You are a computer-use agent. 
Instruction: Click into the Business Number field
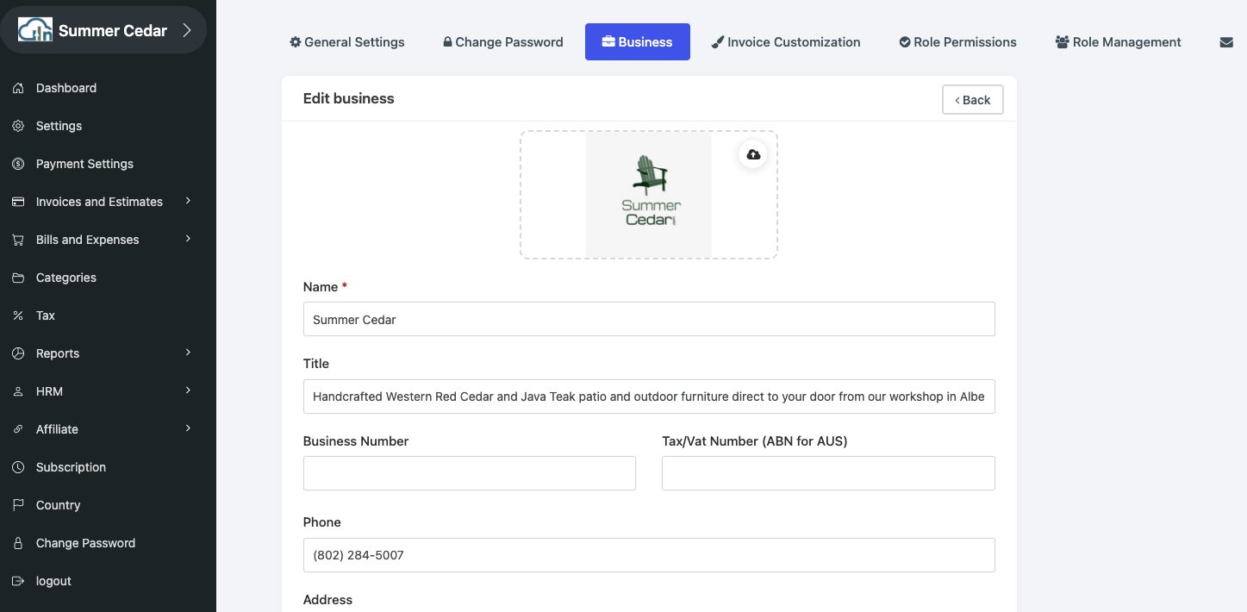pyautogui.click(x=470, y=473)
